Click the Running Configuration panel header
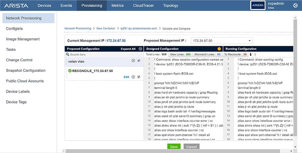Viewport: 302px width, 153px height. point(258,49)
